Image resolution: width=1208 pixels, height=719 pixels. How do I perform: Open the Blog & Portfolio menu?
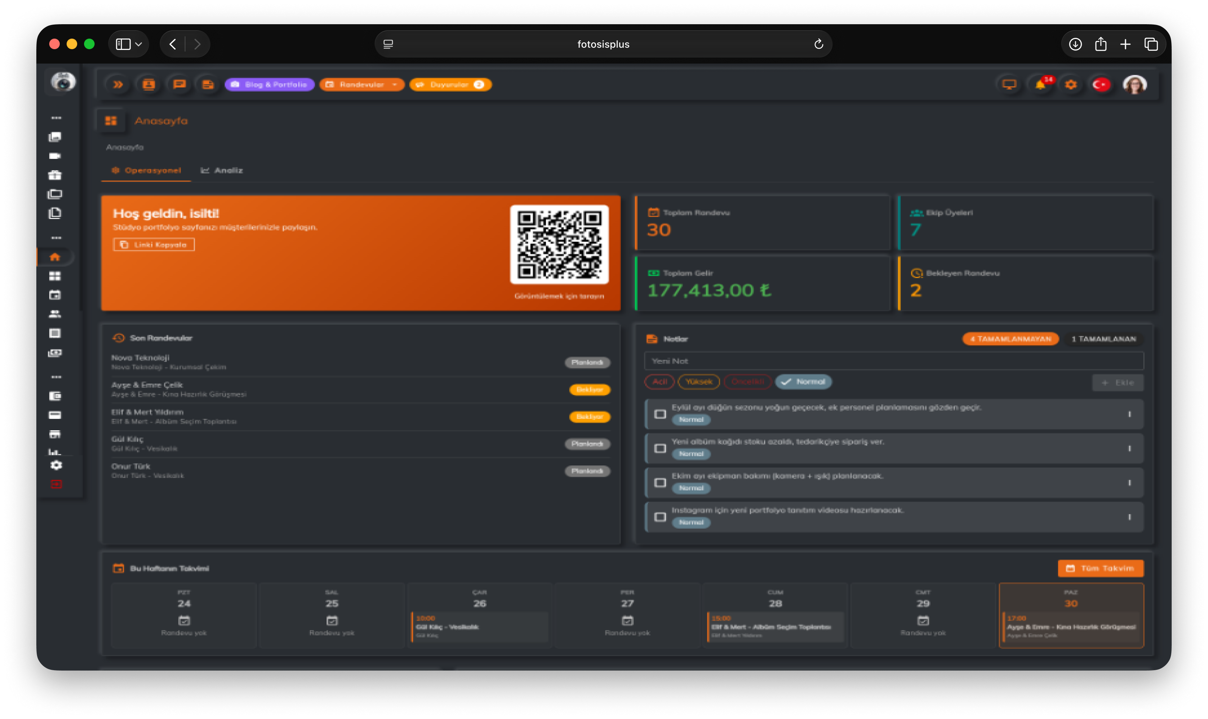click(x=269, y=84)
